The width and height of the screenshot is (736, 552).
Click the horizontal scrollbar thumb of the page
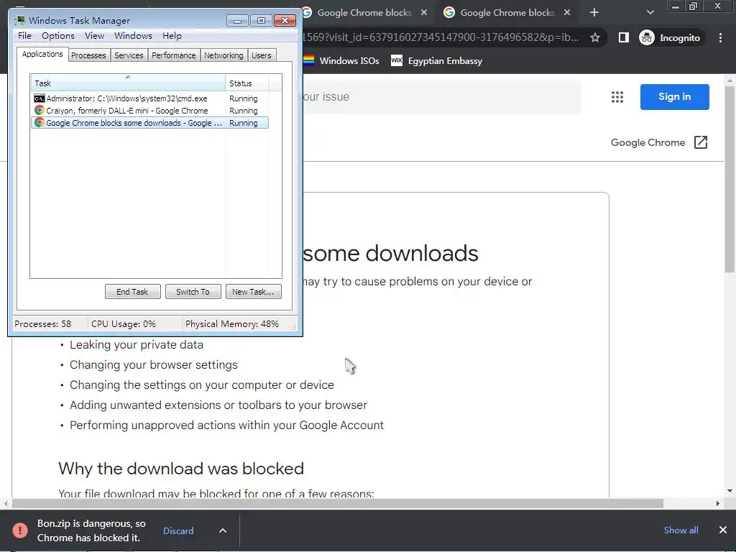click(338, 503)
